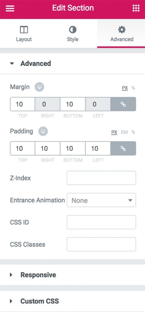Toggle the Padding link values icon
This screenshot has height=312, width=145.
pos(123,148)
